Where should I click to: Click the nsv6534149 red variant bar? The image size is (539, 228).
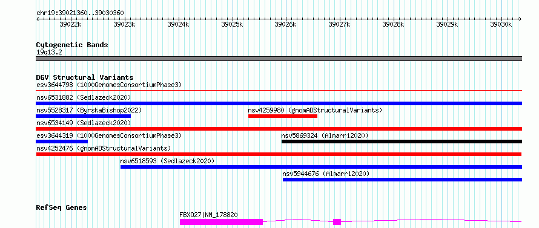pos(279,129)
